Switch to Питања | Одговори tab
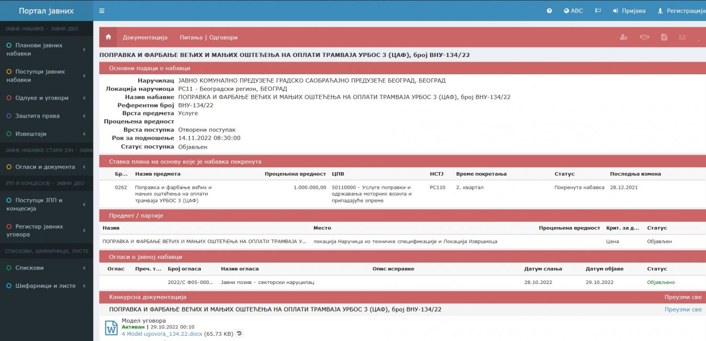Viewport: 706px width, 341px height. [209, 37]
